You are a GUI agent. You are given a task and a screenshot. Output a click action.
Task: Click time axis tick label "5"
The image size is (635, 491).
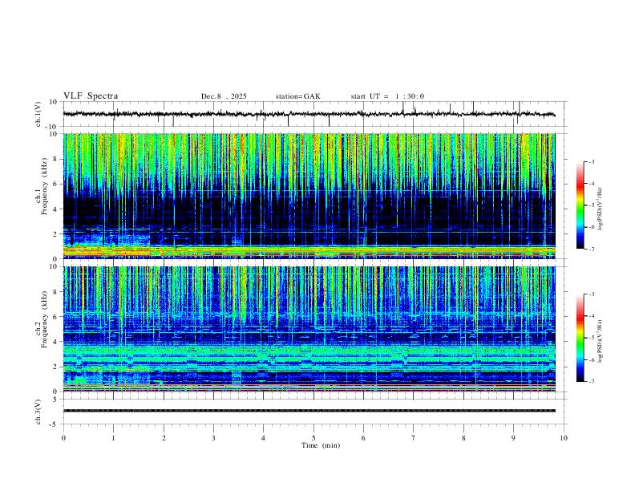[313, 438]
